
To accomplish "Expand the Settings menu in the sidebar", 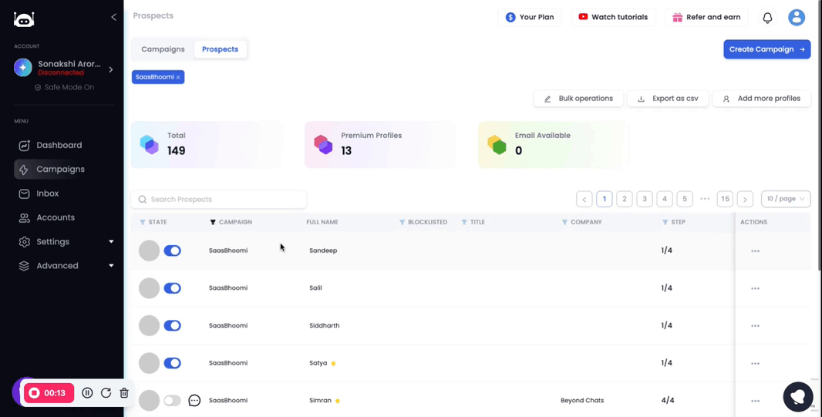I will 66,241.
